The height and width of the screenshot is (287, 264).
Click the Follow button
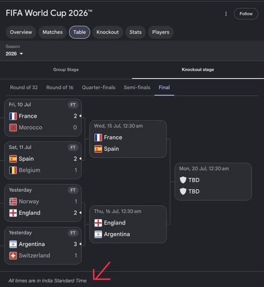tap(246, 14)
